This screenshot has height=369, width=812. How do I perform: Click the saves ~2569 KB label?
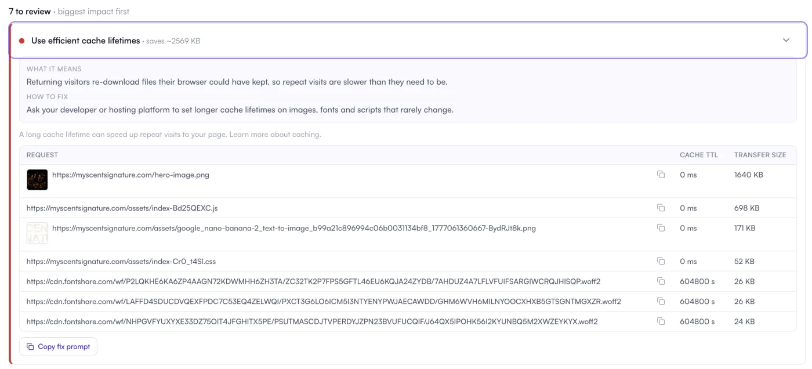point(173,41)
